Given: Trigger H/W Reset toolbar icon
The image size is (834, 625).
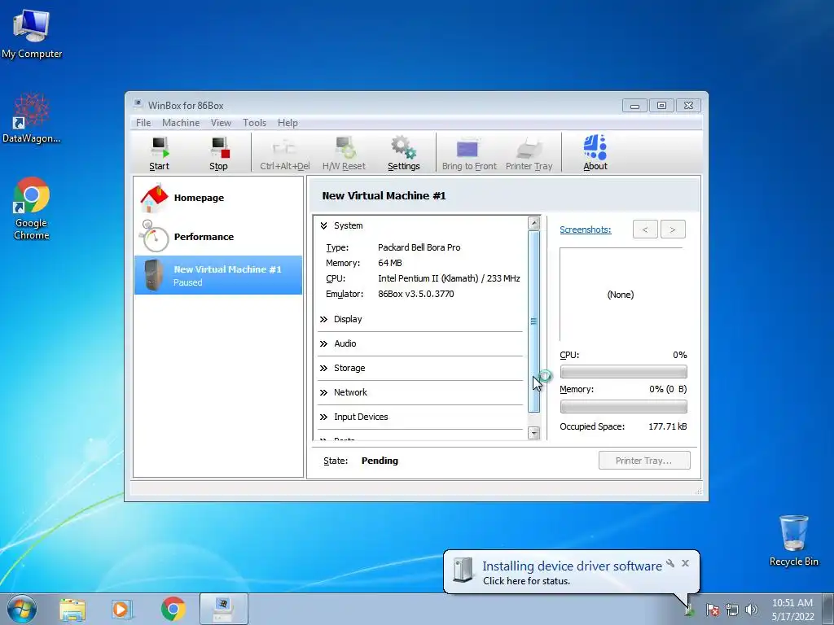Looking at the screenshot, I should [344, 153].
